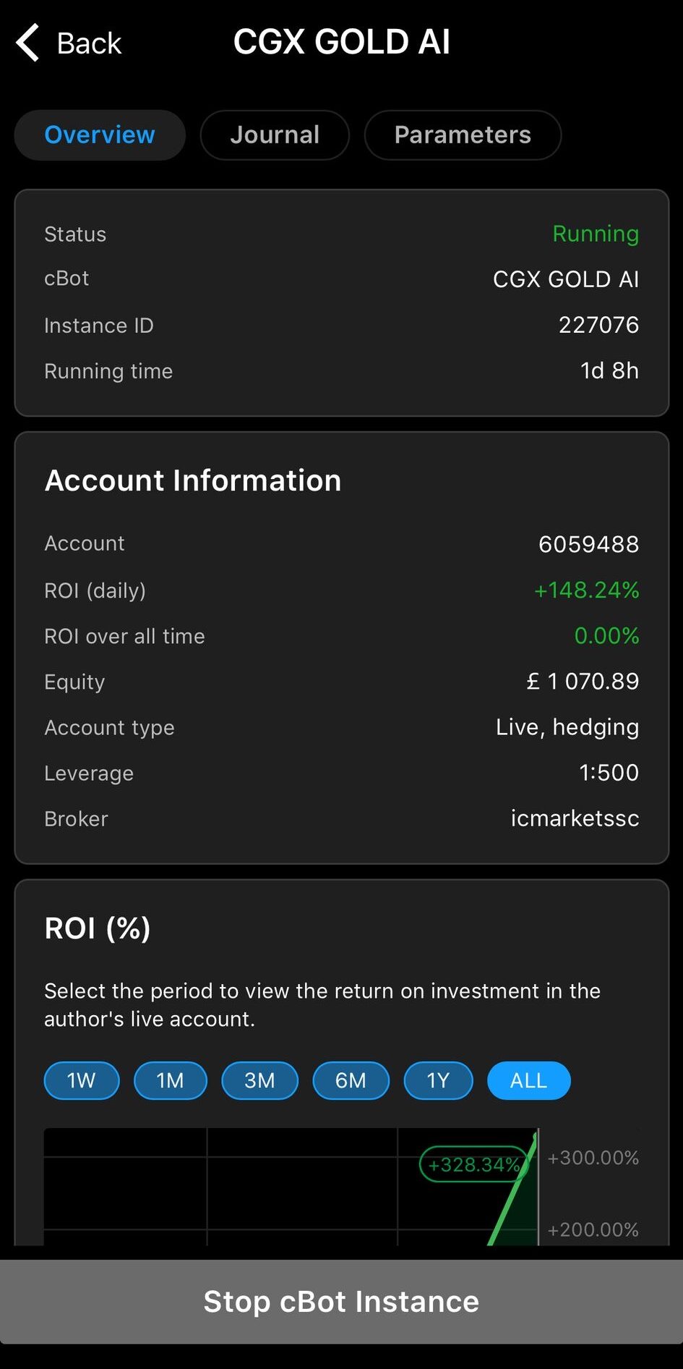Tap the icmarketssc broker name
The height and width of the screenshot is (1369, 683).
click(575, 818)
